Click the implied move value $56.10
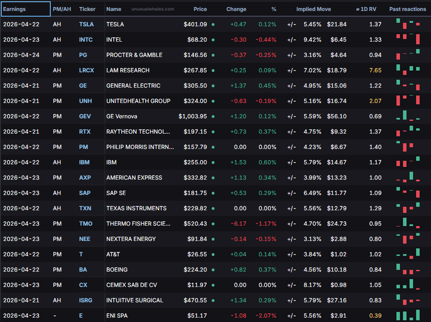The width and height of the screenshot is (431, 322). click(x=337, y=117)
